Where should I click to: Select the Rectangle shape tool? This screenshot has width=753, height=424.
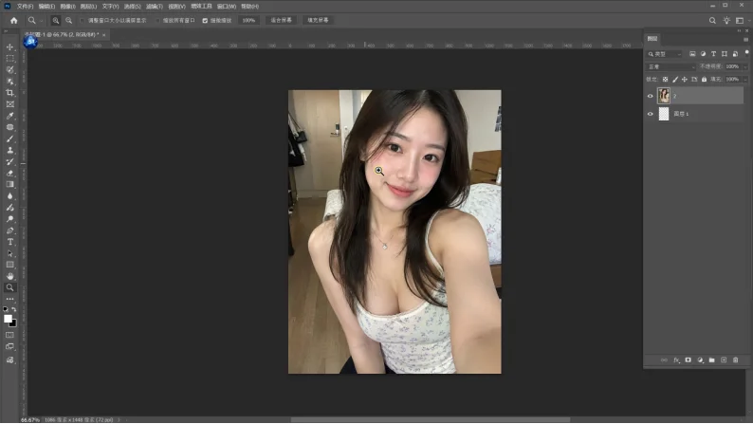pyautogui.click(x=10, y=265)
